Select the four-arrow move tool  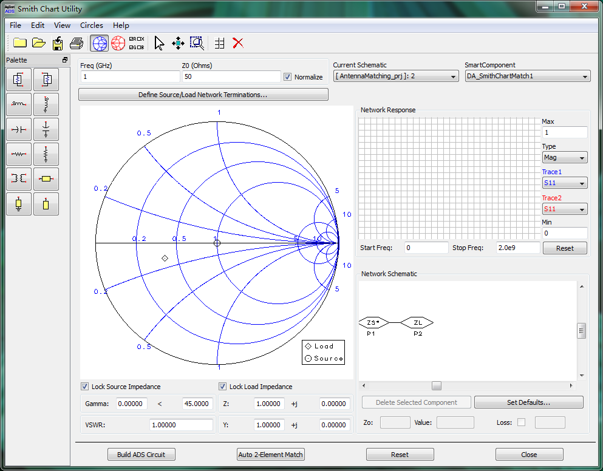click(178, 43)
